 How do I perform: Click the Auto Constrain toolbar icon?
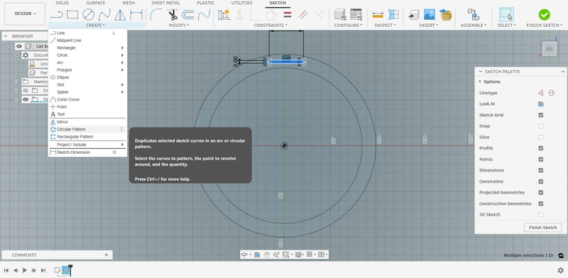tap(224, 15)
